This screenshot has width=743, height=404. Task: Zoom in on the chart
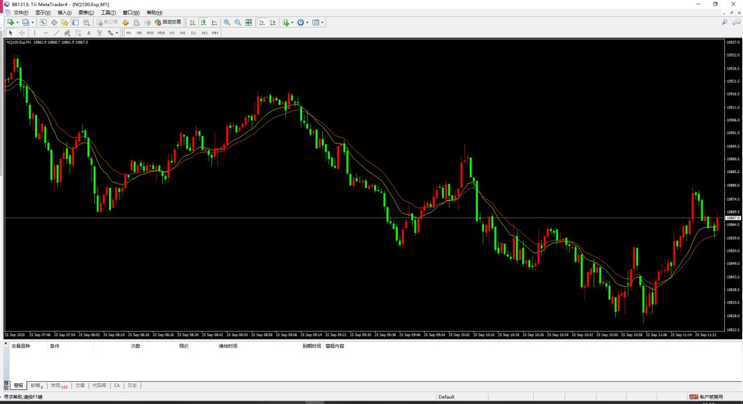coord(227,22)
